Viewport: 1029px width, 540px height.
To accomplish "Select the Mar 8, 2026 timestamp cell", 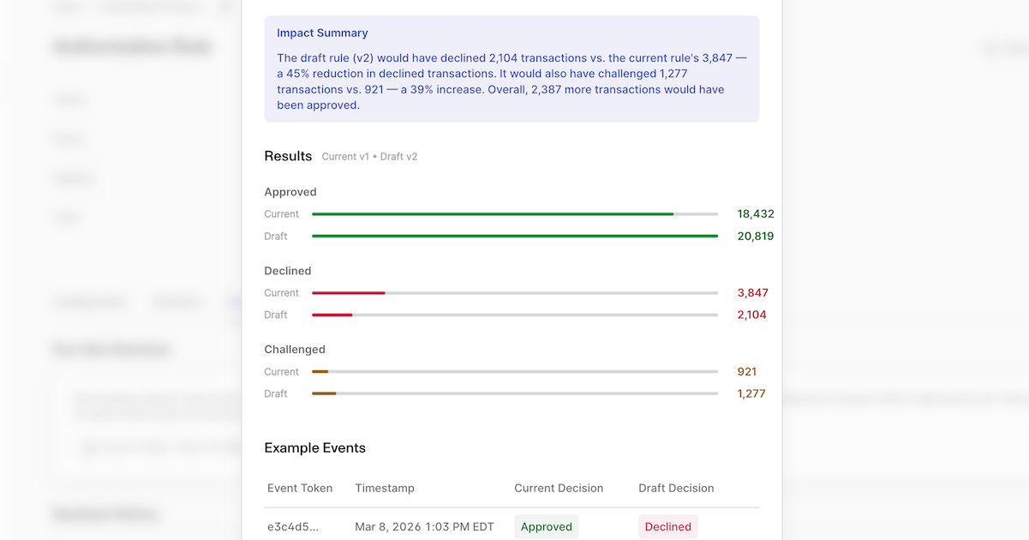I will tap(425, 526).
